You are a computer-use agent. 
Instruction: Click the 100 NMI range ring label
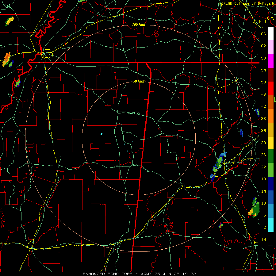[x=139, y=25]
